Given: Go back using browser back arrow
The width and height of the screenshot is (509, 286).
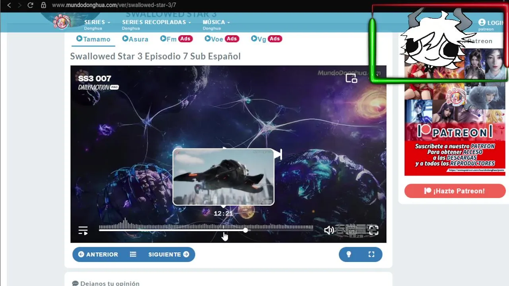Looking at the screenshot, I should tap(9, 5).
